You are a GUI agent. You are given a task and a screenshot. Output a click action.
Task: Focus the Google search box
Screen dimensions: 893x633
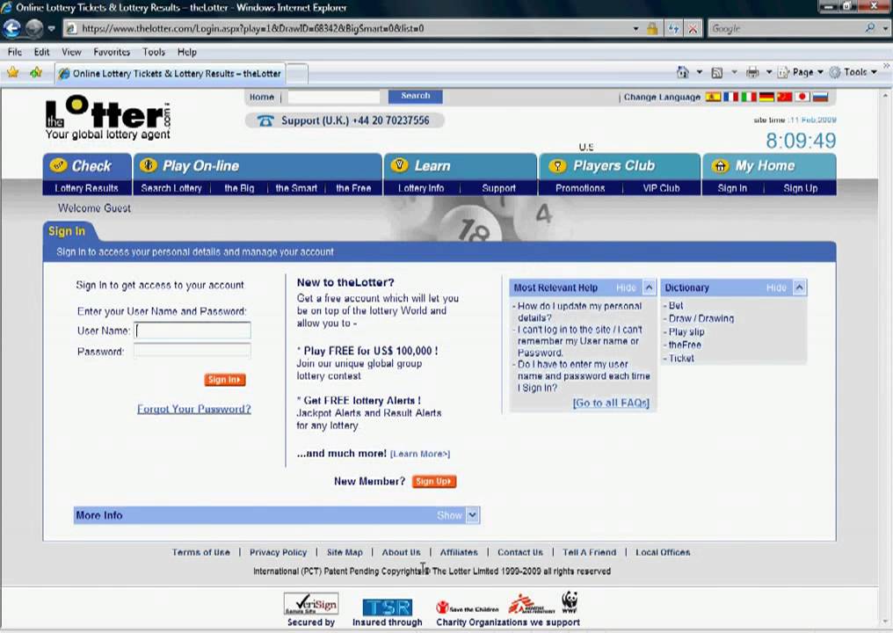[x=786, y=28]
